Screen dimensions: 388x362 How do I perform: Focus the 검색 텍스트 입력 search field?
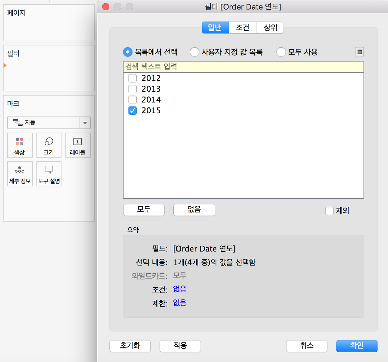click(x=243, y=67)
